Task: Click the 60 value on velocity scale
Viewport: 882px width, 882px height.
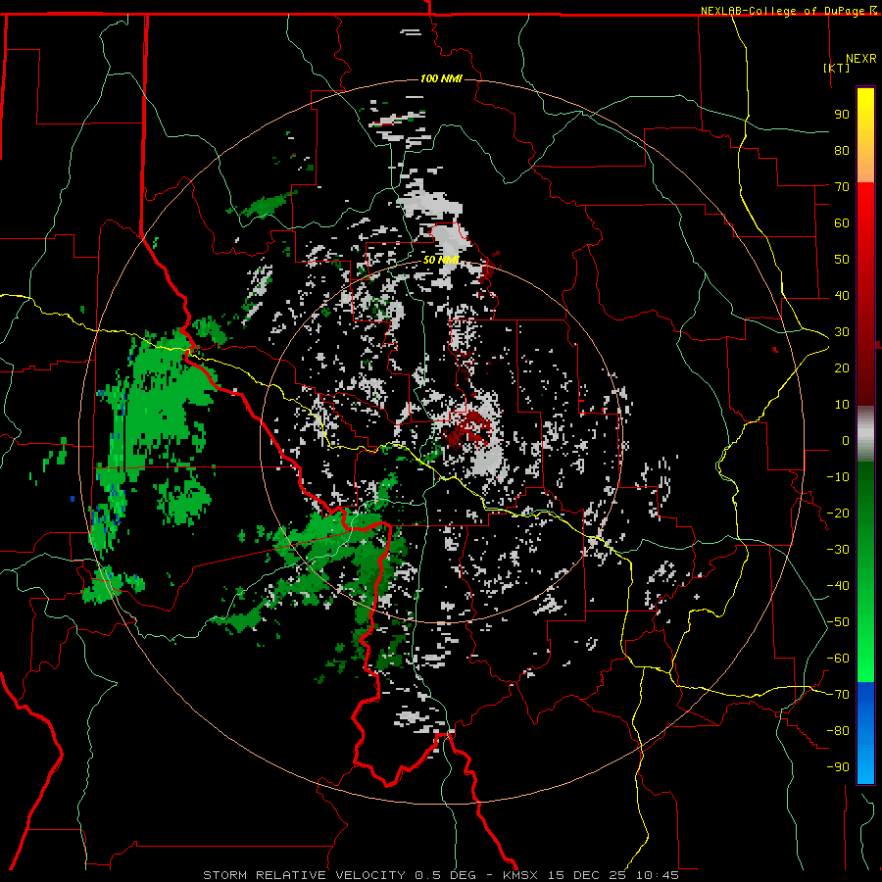Action: [842, 222]
